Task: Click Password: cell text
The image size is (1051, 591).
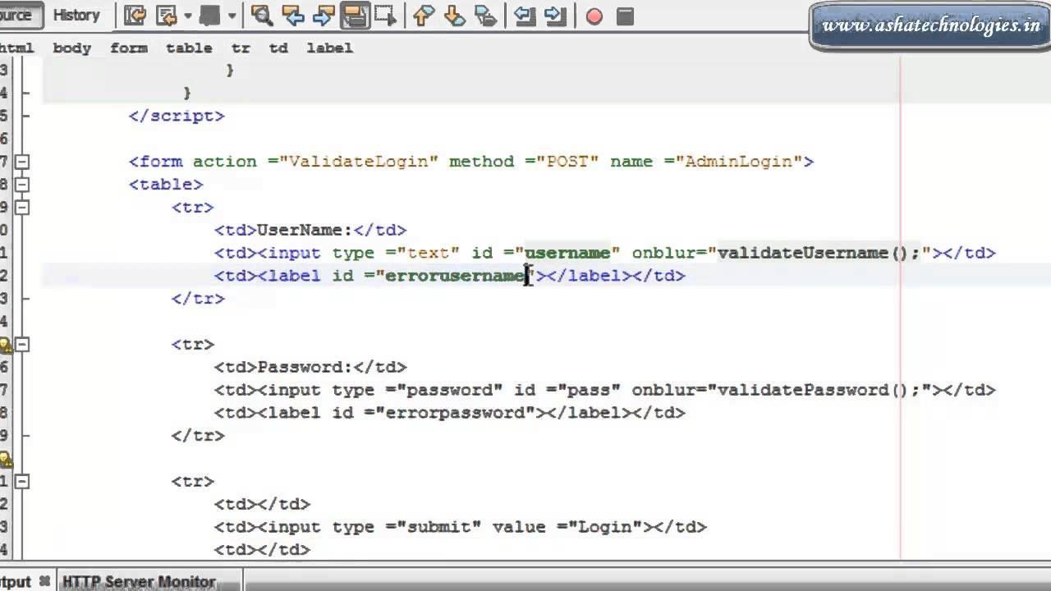Action: [305, 367]
